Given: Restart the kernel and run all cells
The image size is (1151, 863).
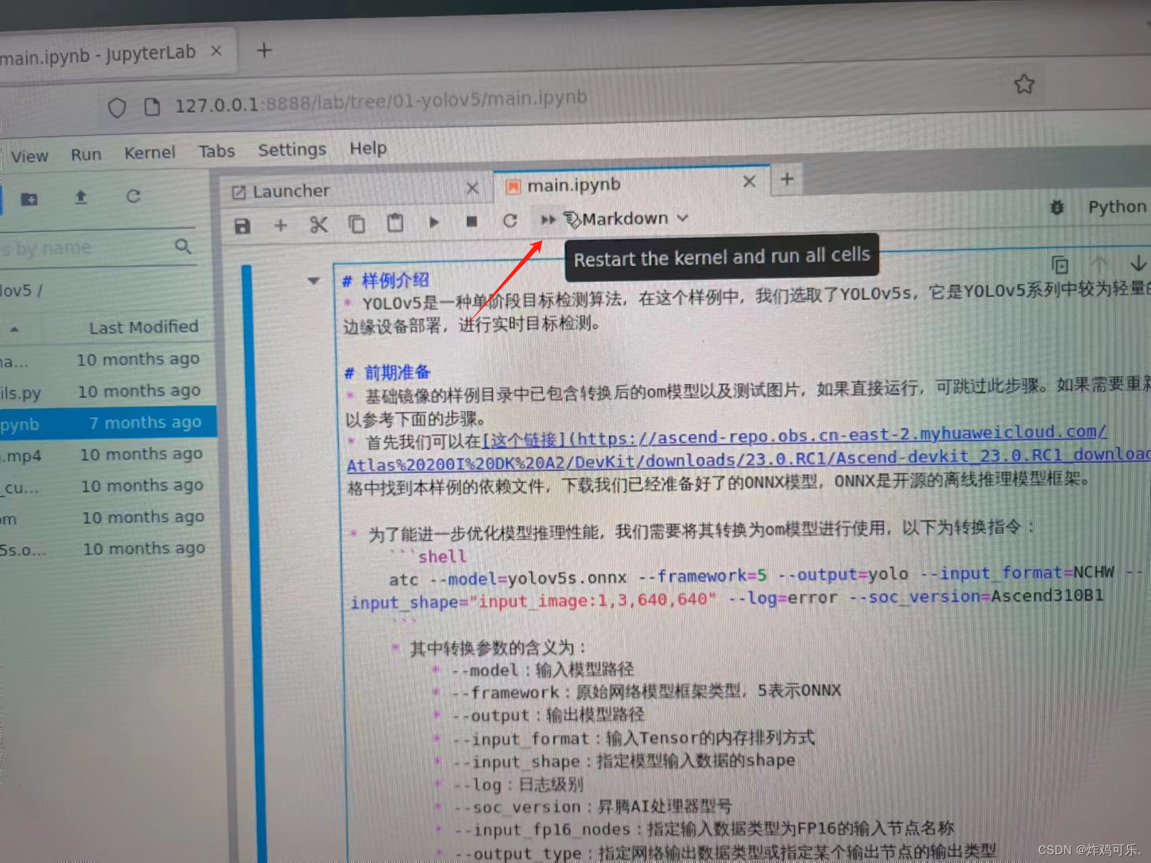Looking at the screenshot, I should pos(548,220).
